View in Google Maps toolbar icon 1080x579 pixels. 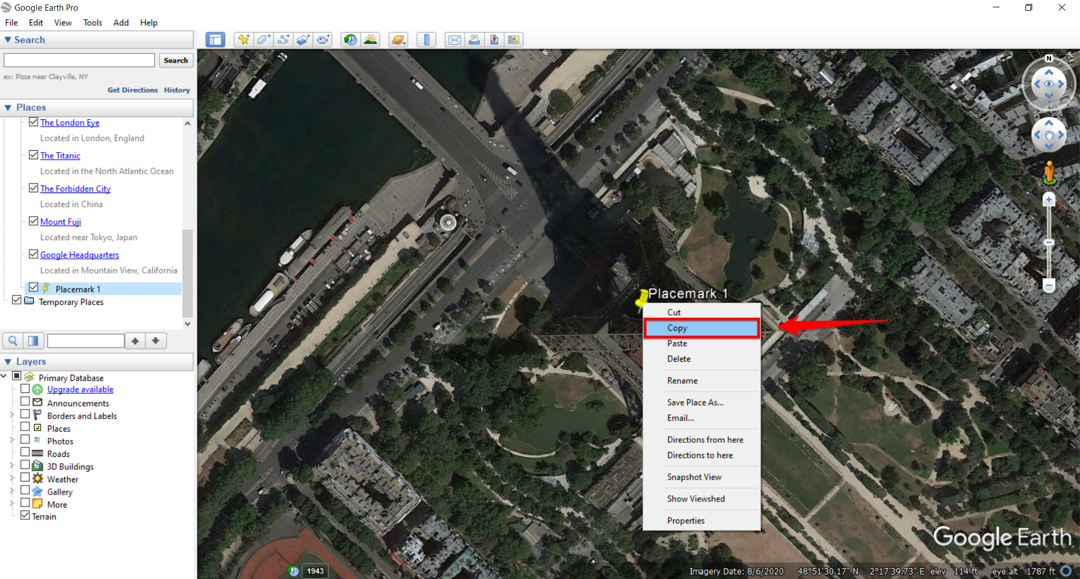[513, 39]
